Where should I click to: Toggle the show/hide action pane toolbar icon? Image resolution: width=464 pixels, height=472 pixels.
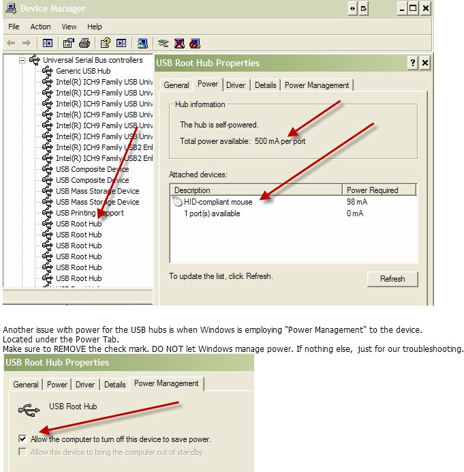(121, 44)
